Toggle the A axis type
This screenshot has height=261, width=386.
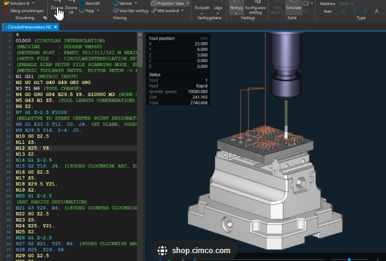tap(376, 11)
